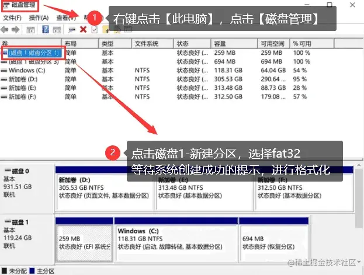Click the 118.31 GB capacity cell
Viewport: 364px width, 275px height.
click(x=228, y=71)
